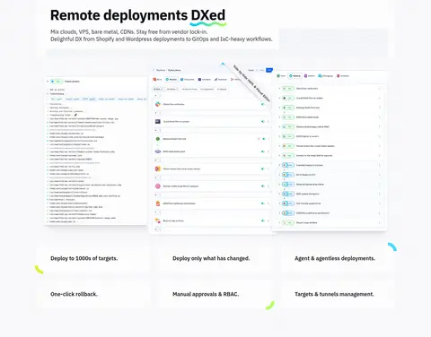Click the 'Remote deployments DXed' heading
The image size is (431, 337).
(137, 15)
